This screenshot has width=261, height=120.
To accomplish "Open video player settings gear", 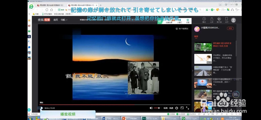I will pyautogui.click(x=177, y=108).
